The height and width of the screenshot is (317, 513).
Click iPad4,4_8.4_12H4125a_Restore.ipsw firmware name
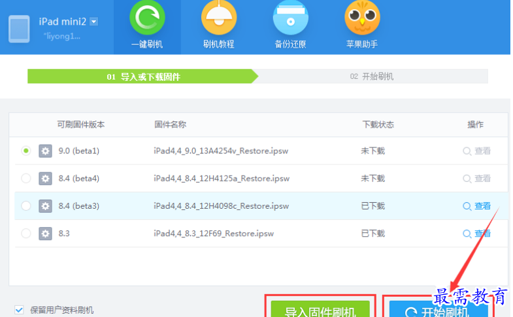click(x=222, y=178)
